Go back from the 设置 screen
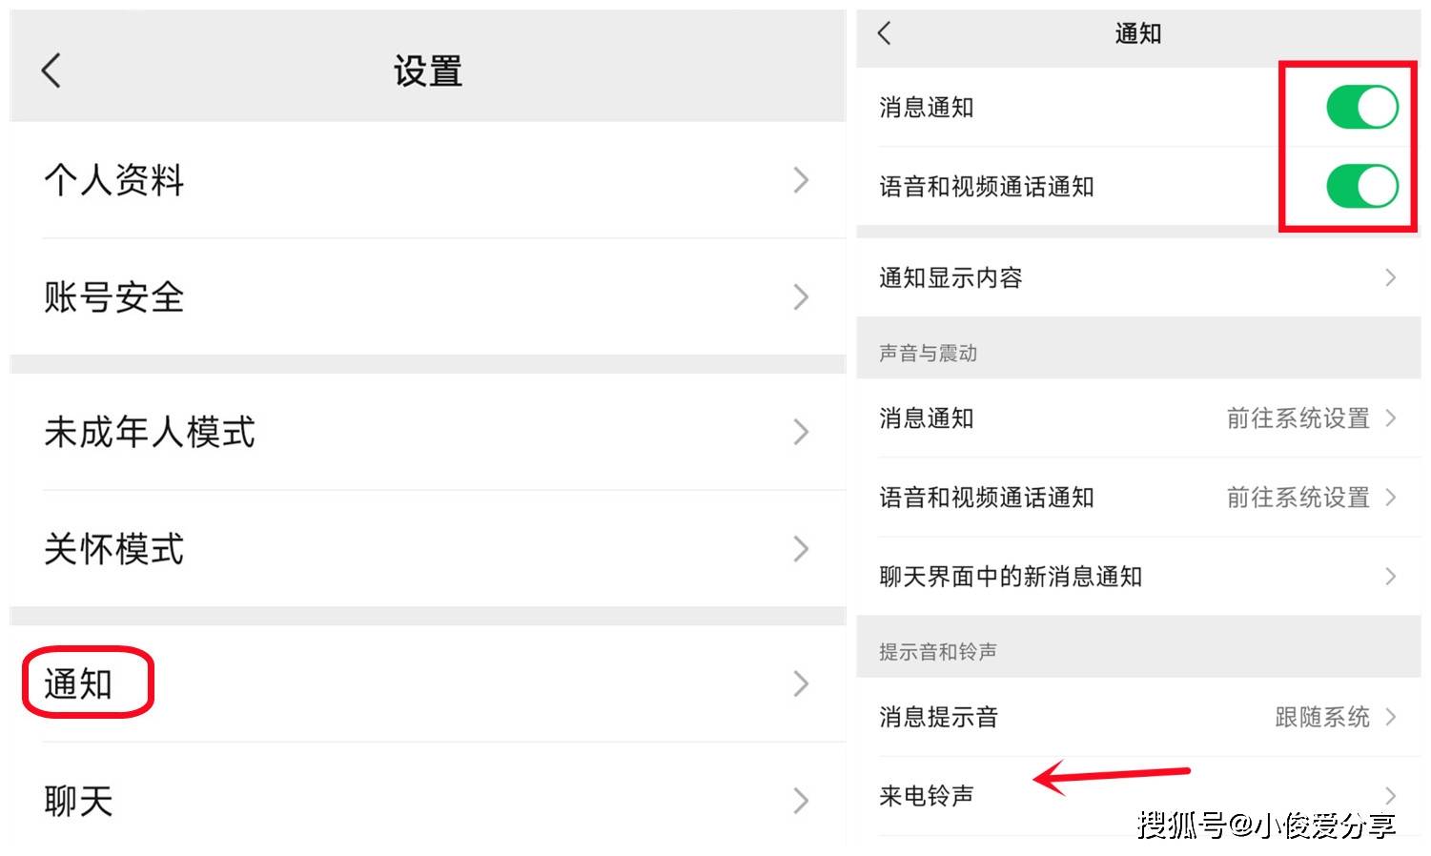 click(51, 71)
